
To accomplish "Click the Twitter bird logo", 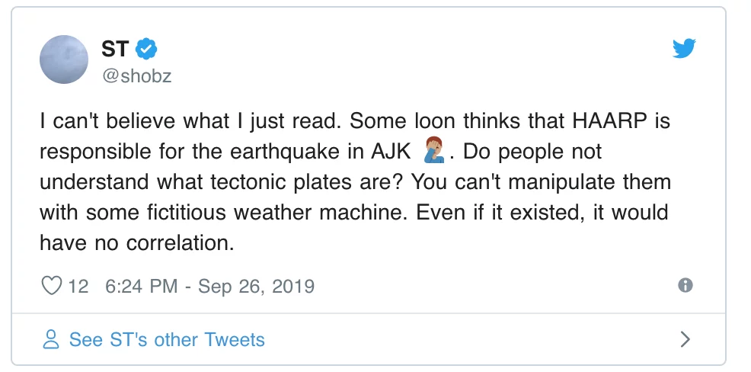I will 683,49.
